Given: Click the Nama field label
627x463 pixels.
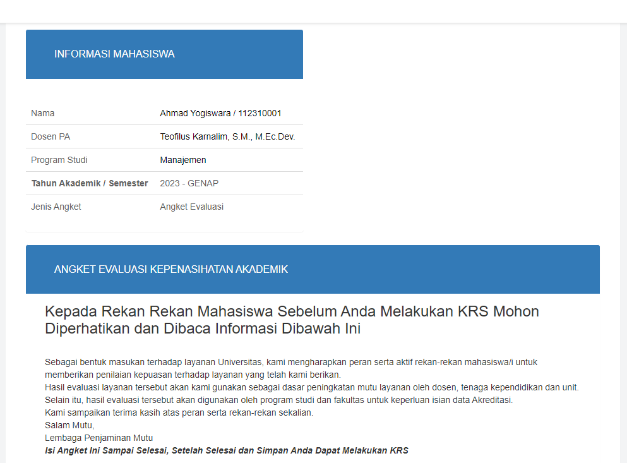Looking at the screenshot, I should 43,113.
